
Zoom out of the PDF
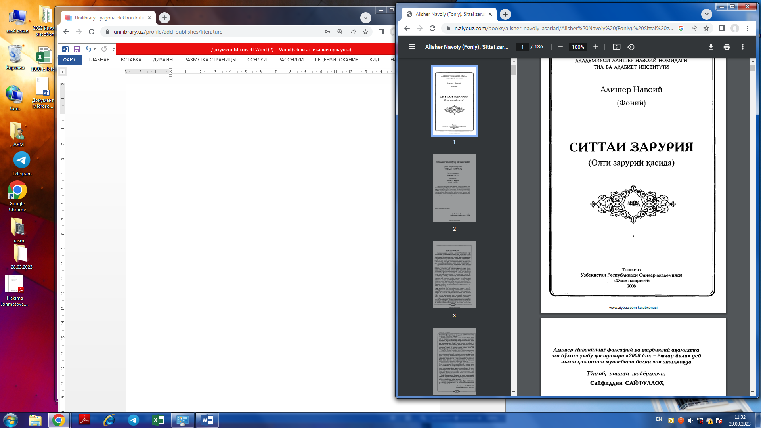tap(560, 47)
